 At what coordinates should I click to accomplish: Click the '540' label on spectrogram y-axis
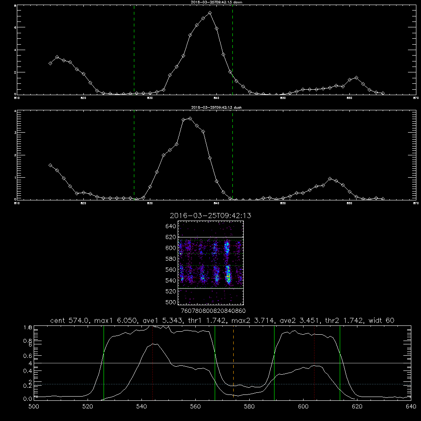[x=171, y=280]
